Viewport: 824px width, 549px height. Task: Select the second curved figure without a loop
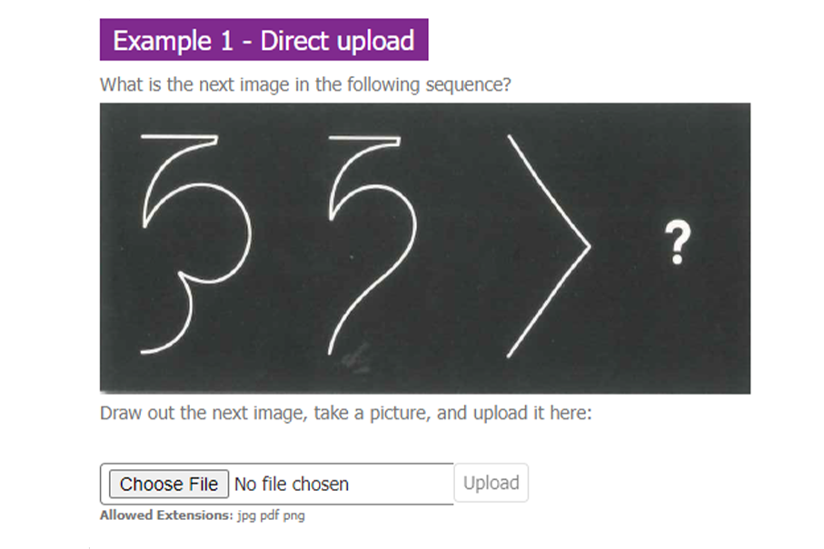click(x=372, y=245)
